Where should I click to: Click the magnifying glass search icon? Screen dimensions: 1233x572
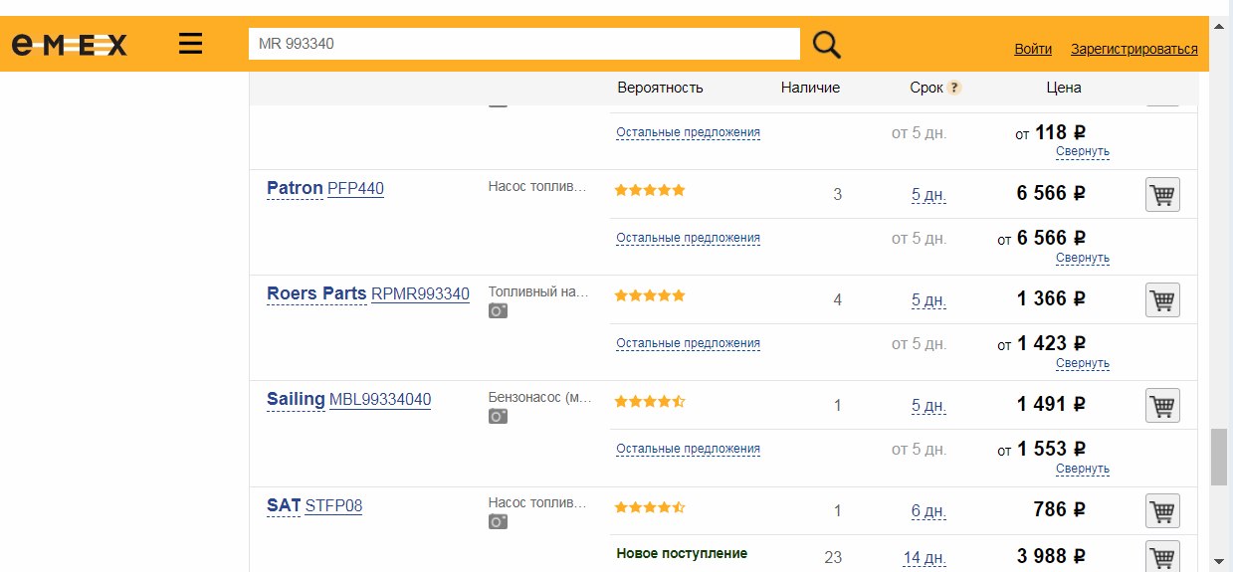click(827, 44)
